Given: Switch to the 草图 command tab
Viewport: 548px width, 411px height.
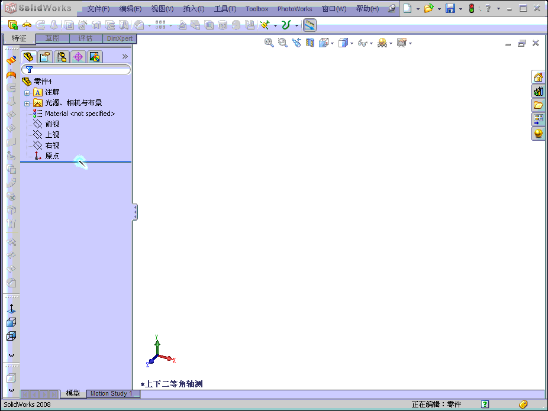Looking at the screenshot, I should coord(53,38).
